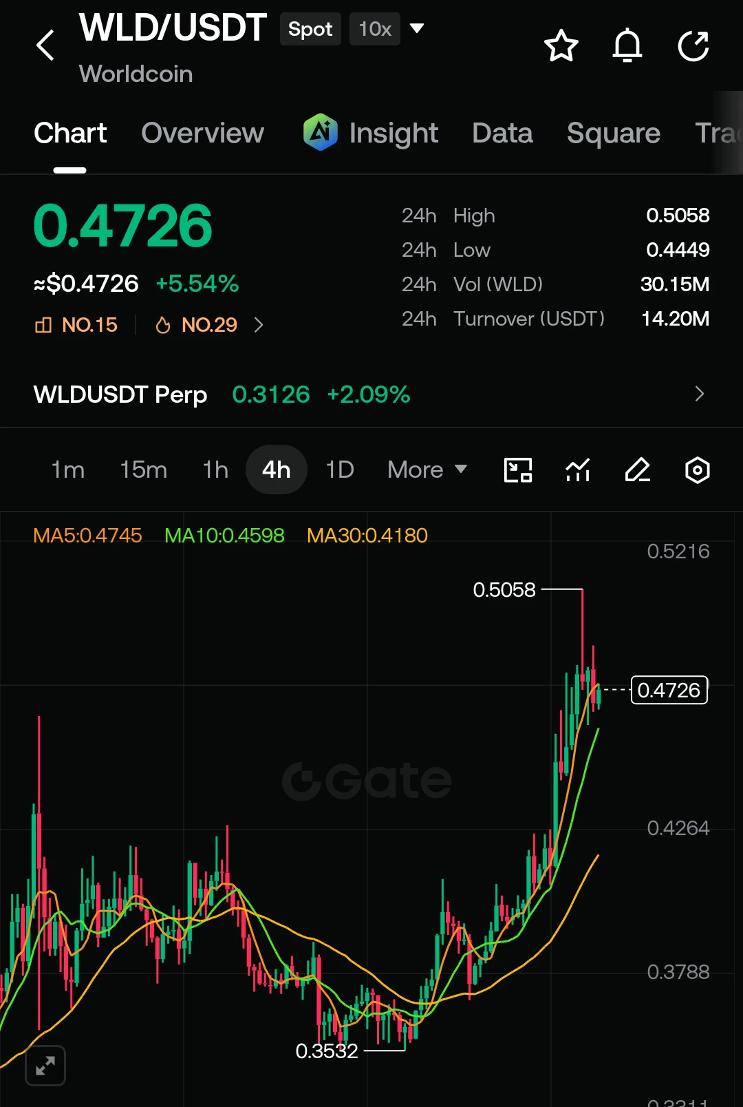The image size is (743, 1107).
Task: Open WLDUSDT Perp with right chevron
Action: 700,394
